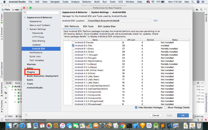Click Spotlight search icon in menu bar
Image resolution: width=208 pixels, height=130 pixels.
coord(193,2)
